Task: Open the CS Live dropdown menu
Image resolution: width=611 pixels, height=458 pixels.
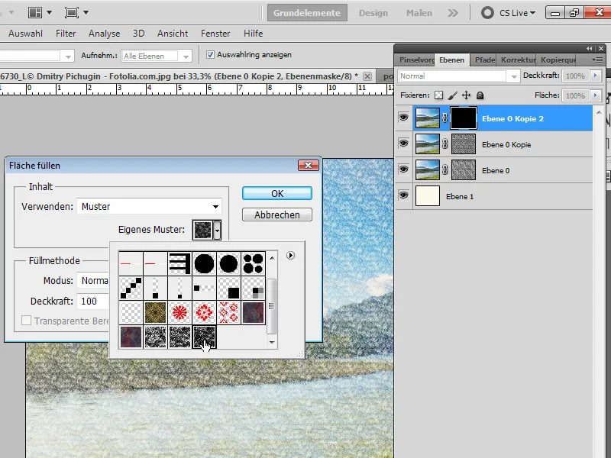Action: click(x=518, y=13)
